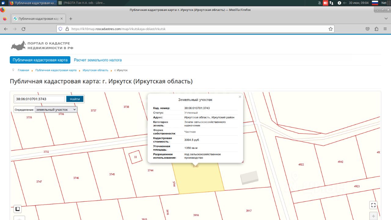Image resolution: width=391 pixels, height=220 pixels.
Task: Open the Firefox extensions panel
Action: [376, 29]
